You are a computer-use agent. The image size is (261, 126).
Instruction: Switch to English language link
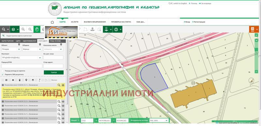click(180, 4)
